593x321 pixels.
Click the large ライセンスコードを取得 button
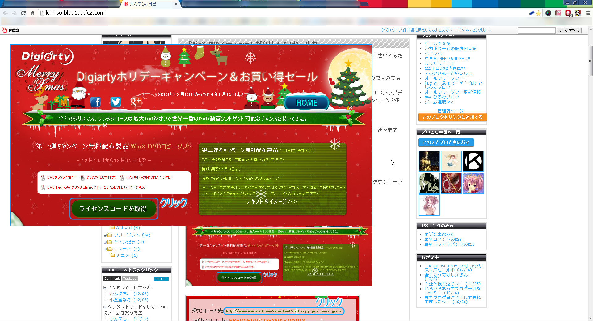tap(113, 209)
